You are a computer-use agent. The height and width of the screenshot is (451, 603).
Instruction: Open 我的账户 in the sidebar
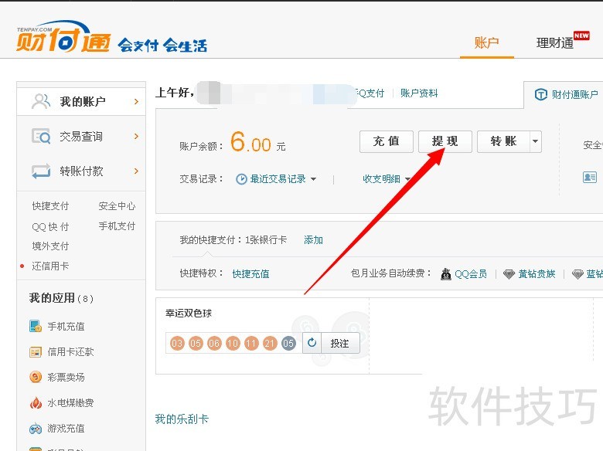tap(81, 102)
